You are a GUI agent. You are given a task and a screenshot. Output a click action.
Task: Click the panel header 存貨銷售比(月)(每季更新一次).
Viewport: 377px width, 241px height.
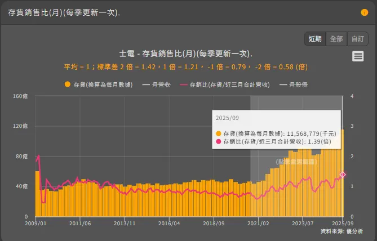point(64,12)
